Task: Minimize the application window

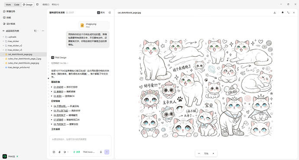Action: [281, 4]
